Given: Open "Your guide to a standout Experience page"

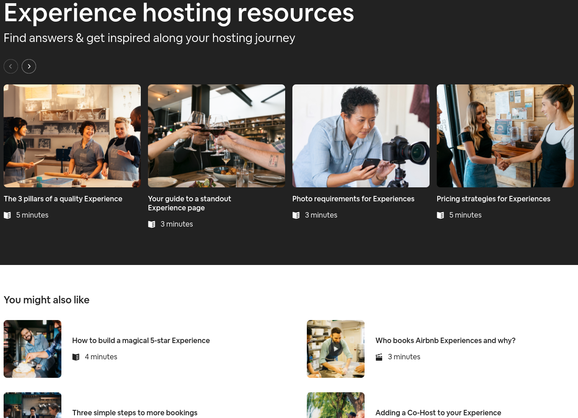Looking at the screenshot, I should [x=190, y=203].
